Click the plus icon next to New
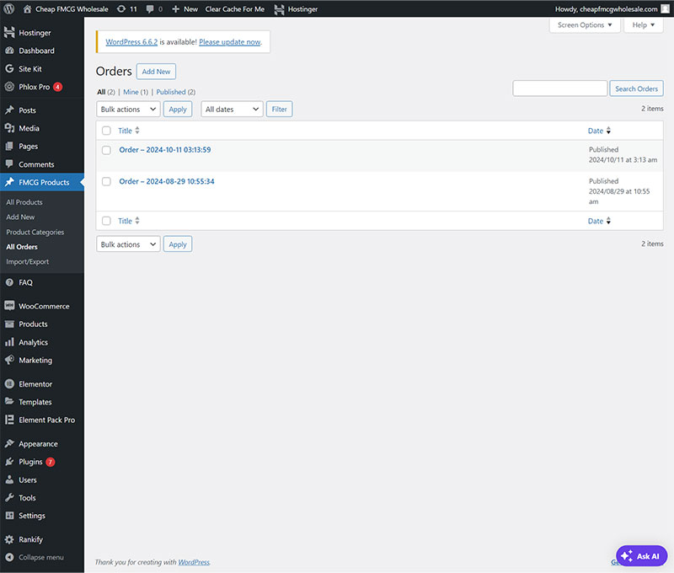The height and width of the screenshot is (573, 674). coord(175,9)
